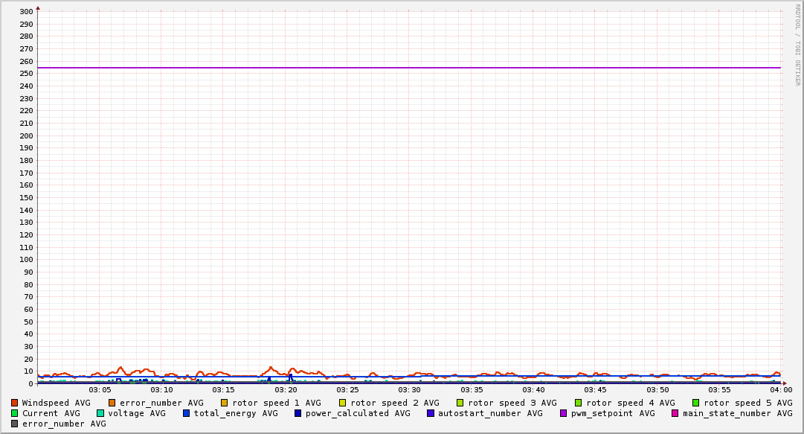Select the teal voltage AVG legend swatch

100,413
